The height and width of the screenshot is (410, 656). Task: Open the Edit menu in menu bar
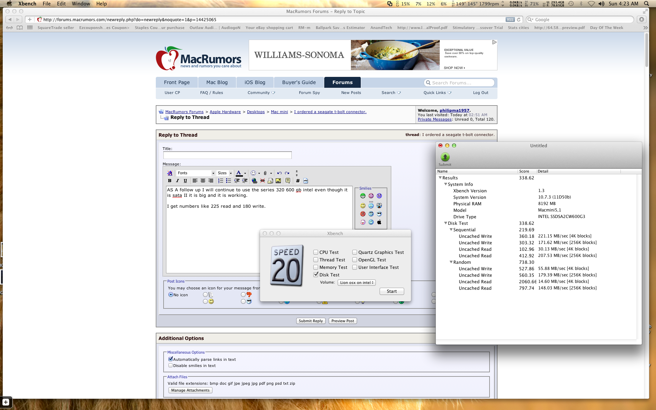tap(61, 4)
